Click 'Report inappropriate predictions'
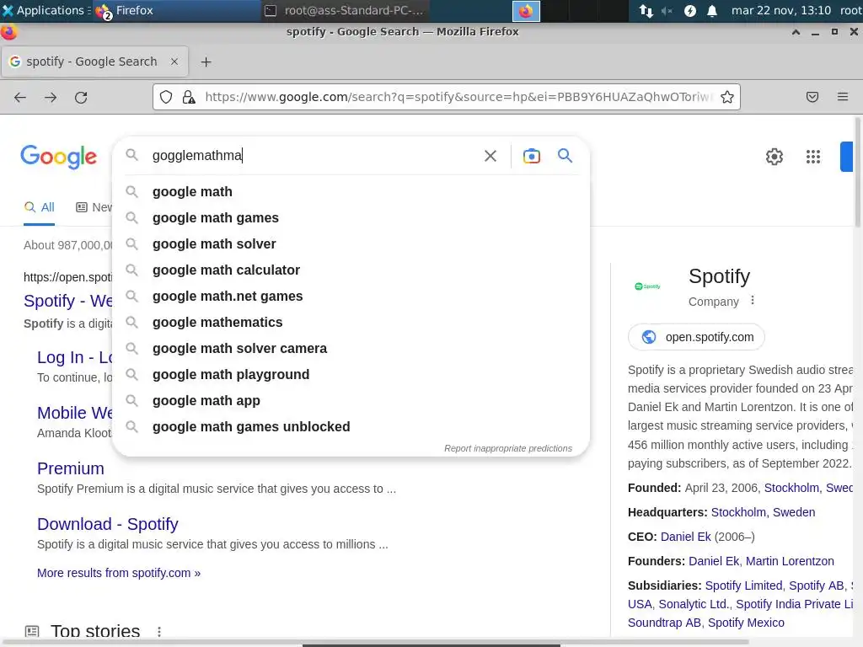 [508, 448]
